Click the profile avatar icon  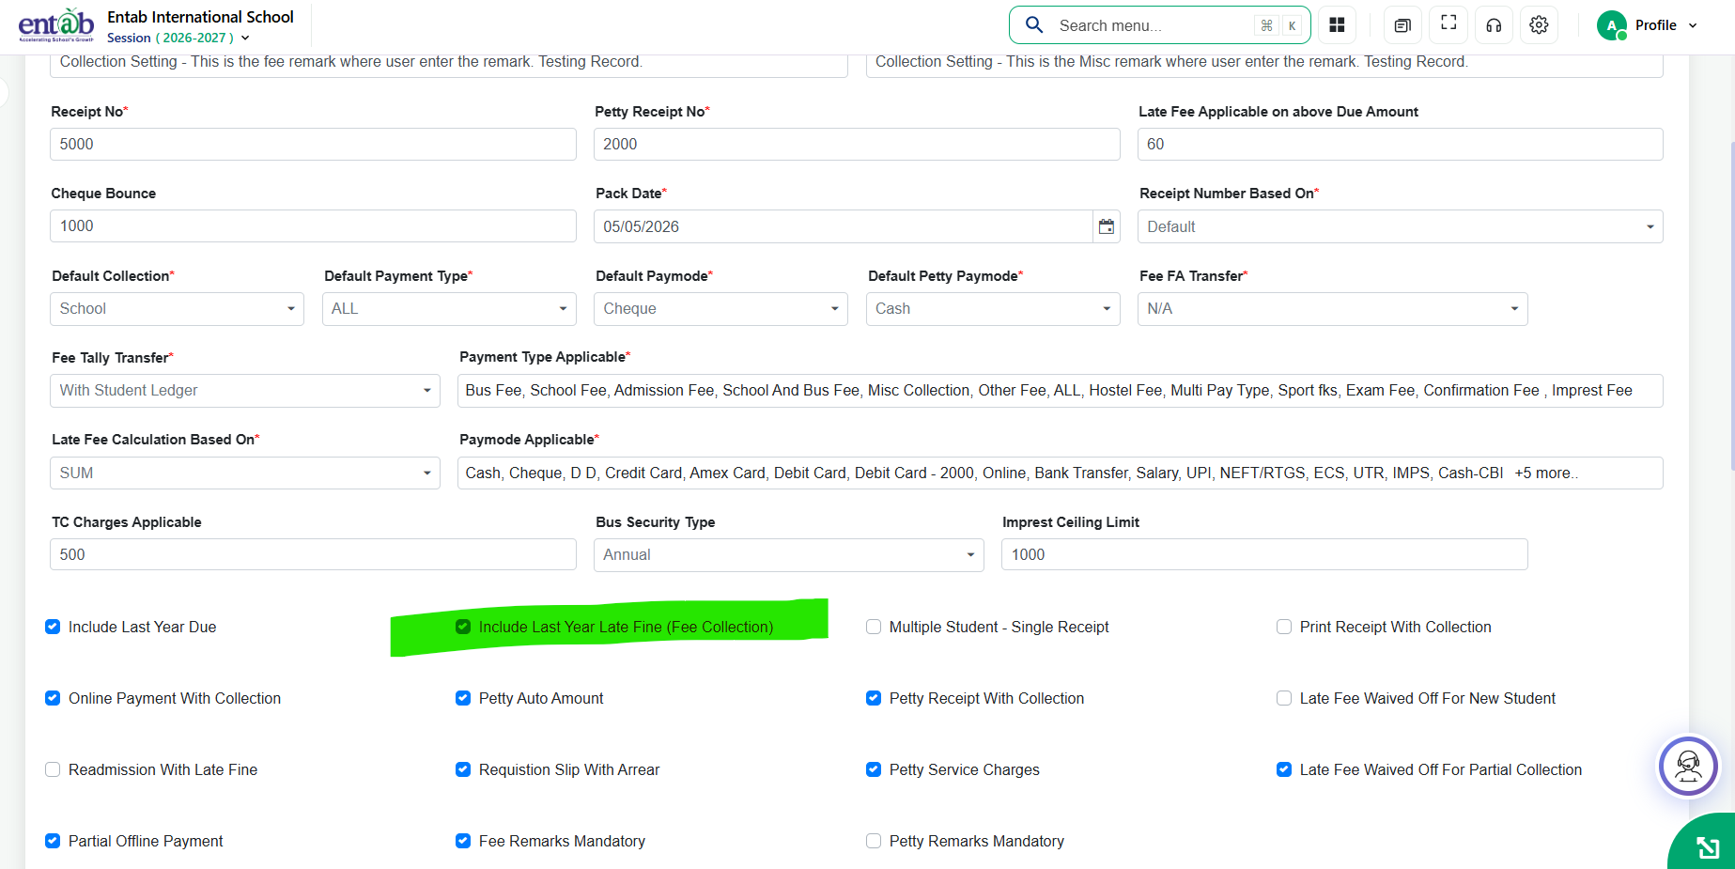pyautogui.click(x=1612, y=25)
